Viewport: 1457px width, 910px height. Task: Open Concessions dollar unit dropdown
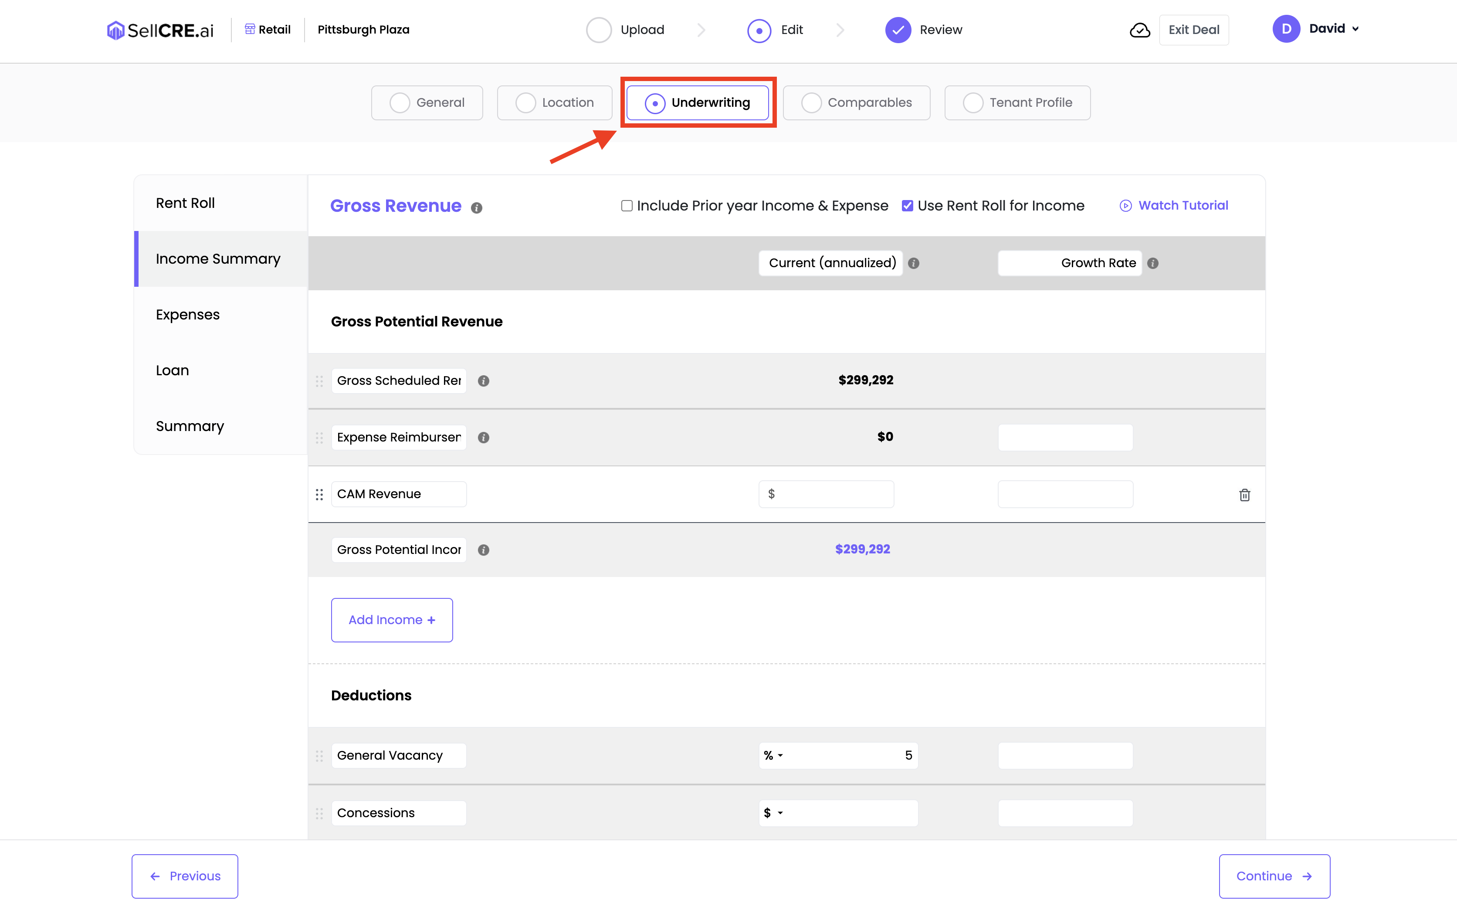click(774, 813)
